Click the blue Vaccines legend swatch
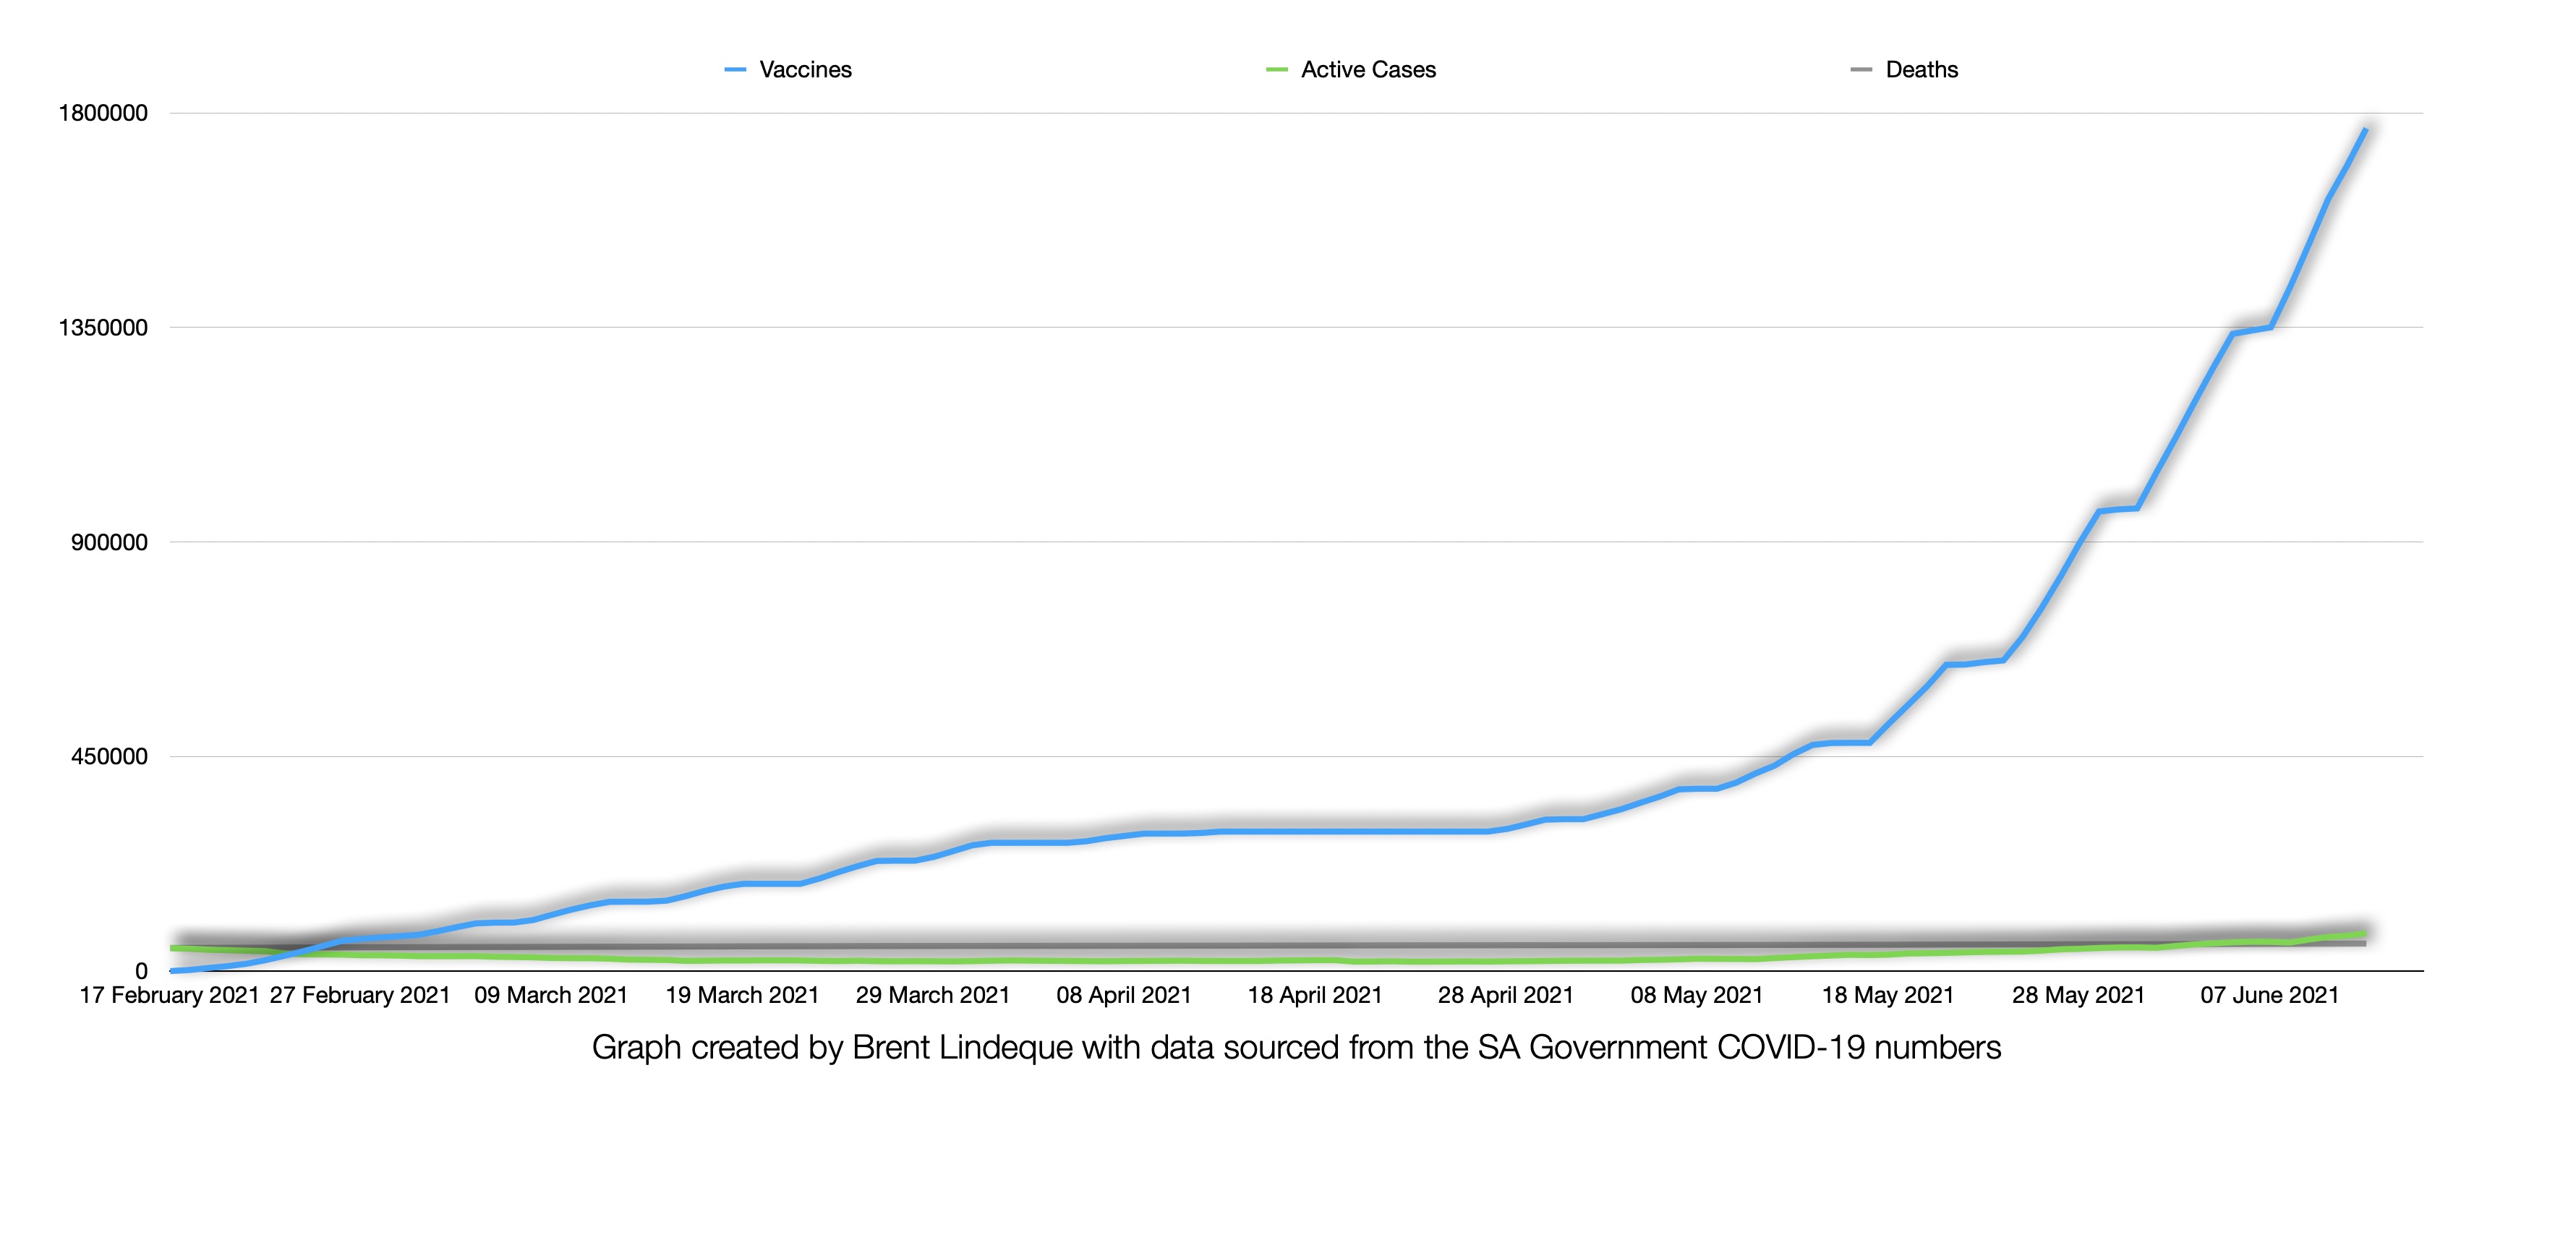 [735, 70]
